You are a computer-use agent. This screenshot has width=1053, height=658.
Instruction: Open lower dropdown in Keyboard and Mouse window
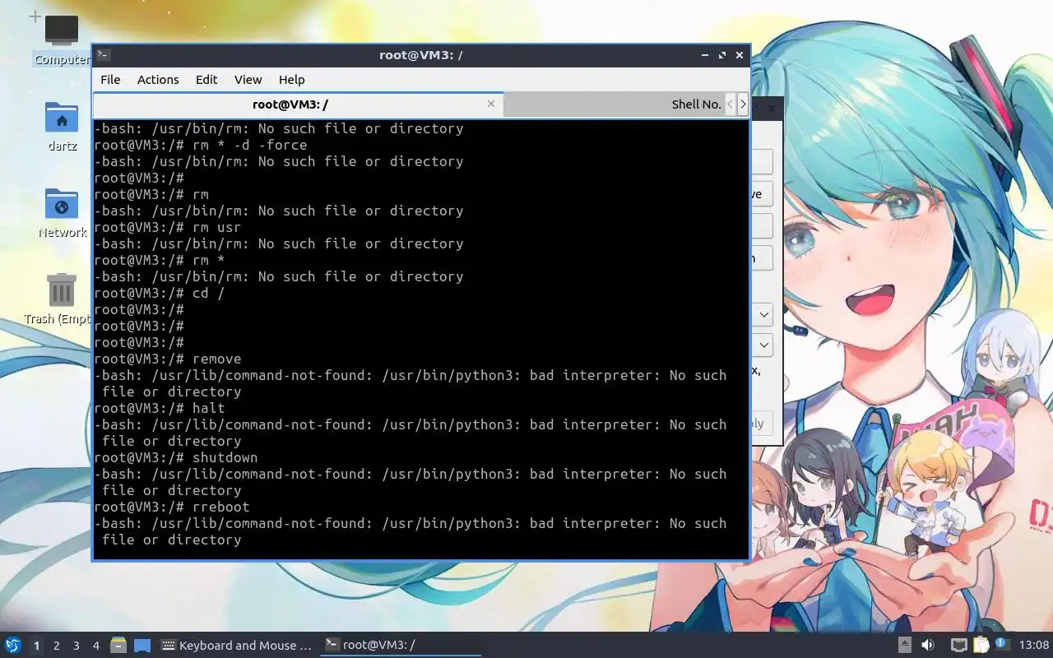point(764,344)
